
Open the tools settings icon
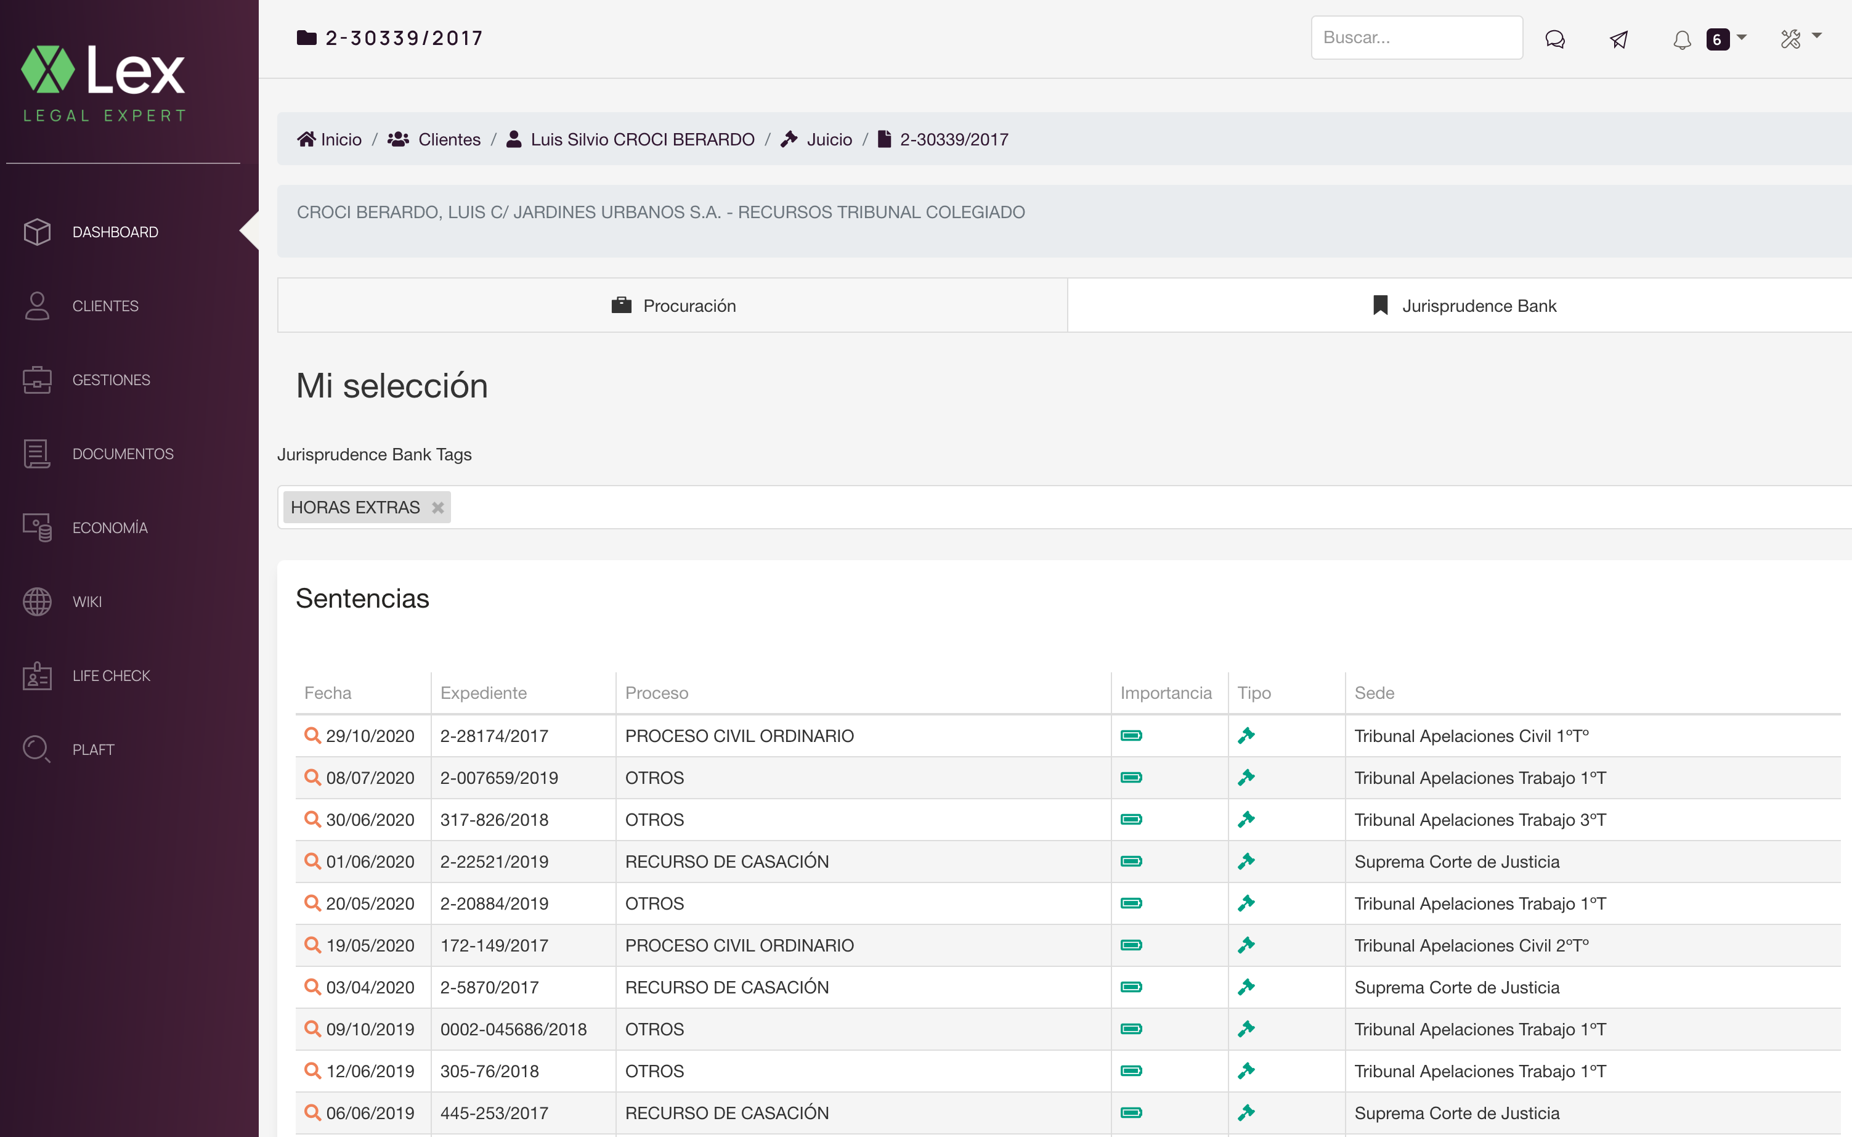(x=1791, y=38)
